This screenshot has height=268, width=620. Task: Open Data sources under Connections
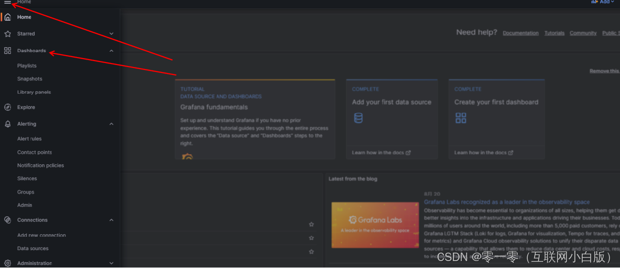33,249
